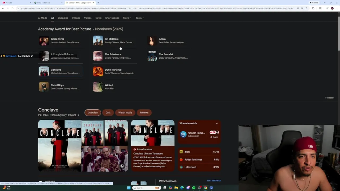Open the IMDb 7.4/10 rating
The height and width of the screenshot is (191, 340).
click(199, 152)
